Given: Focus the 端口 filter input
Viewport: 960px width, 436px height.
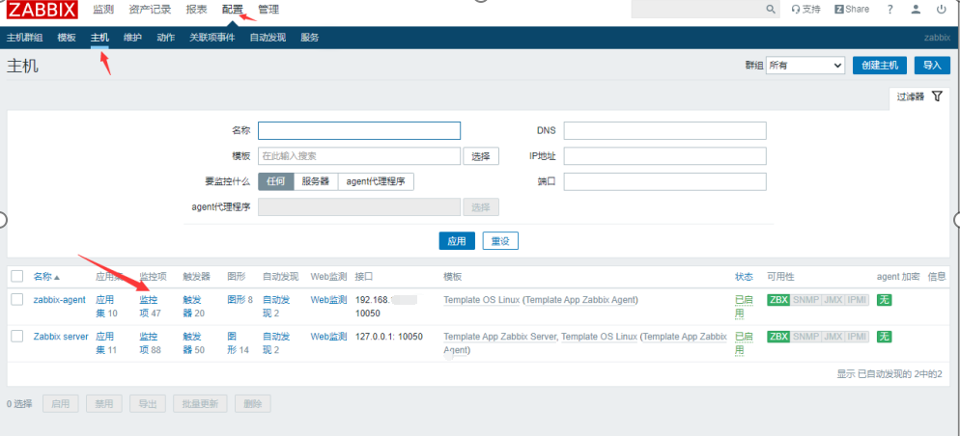Looking at the screenshot, I should point(664,181).
